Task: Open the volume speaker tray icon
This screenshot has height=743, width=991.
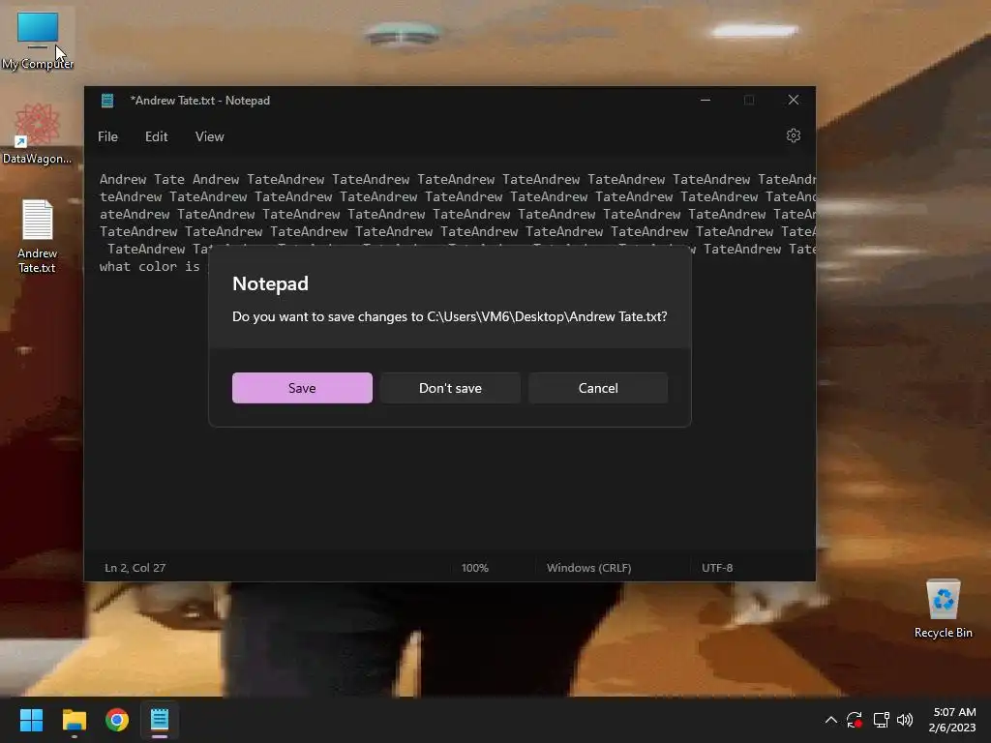Action: [905, 720]
